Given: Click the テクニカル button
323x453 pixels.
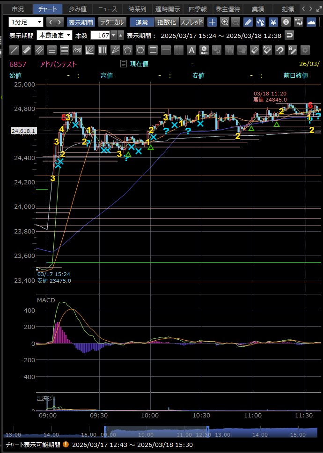Looking at the screenshot, I should [x=112, y=22].
